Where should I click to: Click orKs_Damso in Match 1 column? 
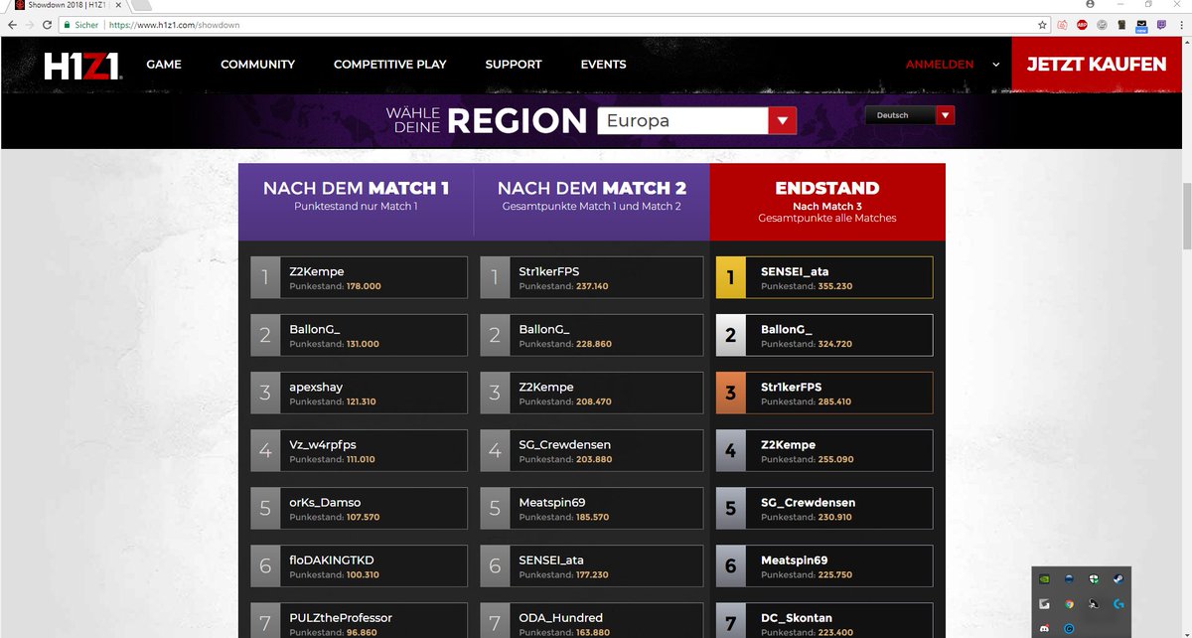point(360,508)
